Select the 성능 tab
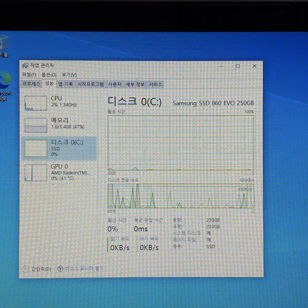 49,84
